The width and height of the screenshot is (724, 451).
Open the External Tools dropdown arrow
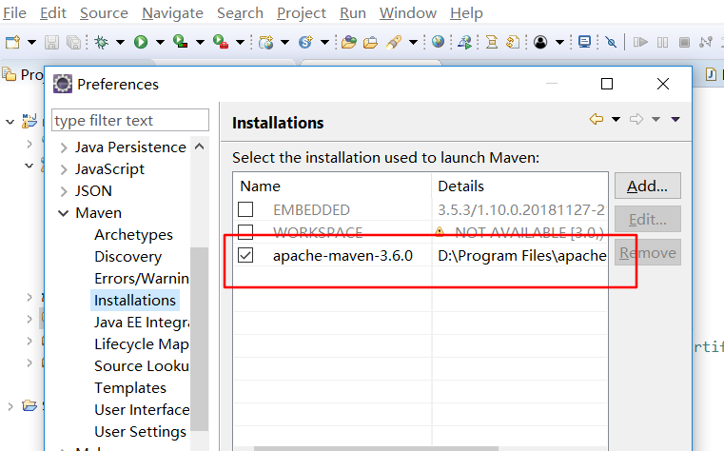click(240, 43)
